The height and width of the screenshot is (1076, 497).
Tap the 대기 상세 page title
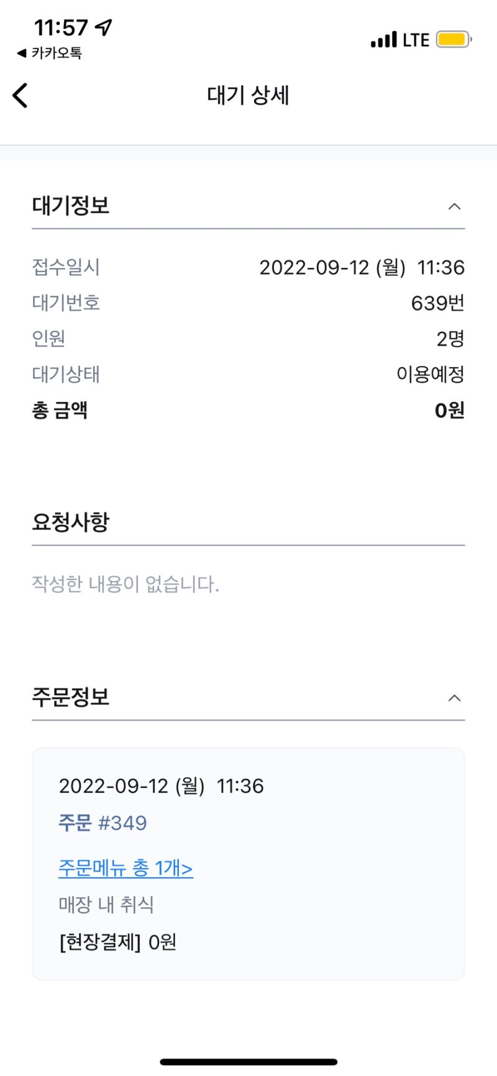(x=248, y=96)
